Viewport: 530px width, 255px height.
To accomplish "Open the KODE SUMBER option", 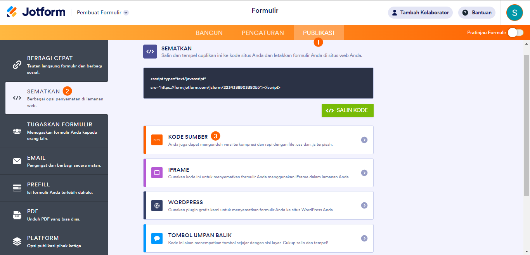I will pyautogui.click(x=258, y=140).
